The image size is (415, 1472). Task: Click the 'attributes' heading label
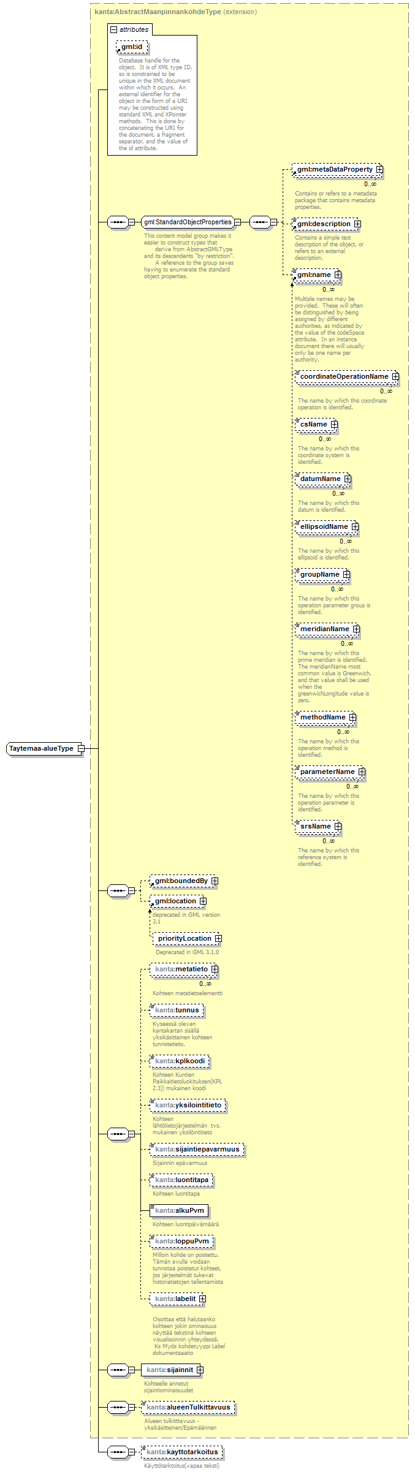(x=134, y=29)
